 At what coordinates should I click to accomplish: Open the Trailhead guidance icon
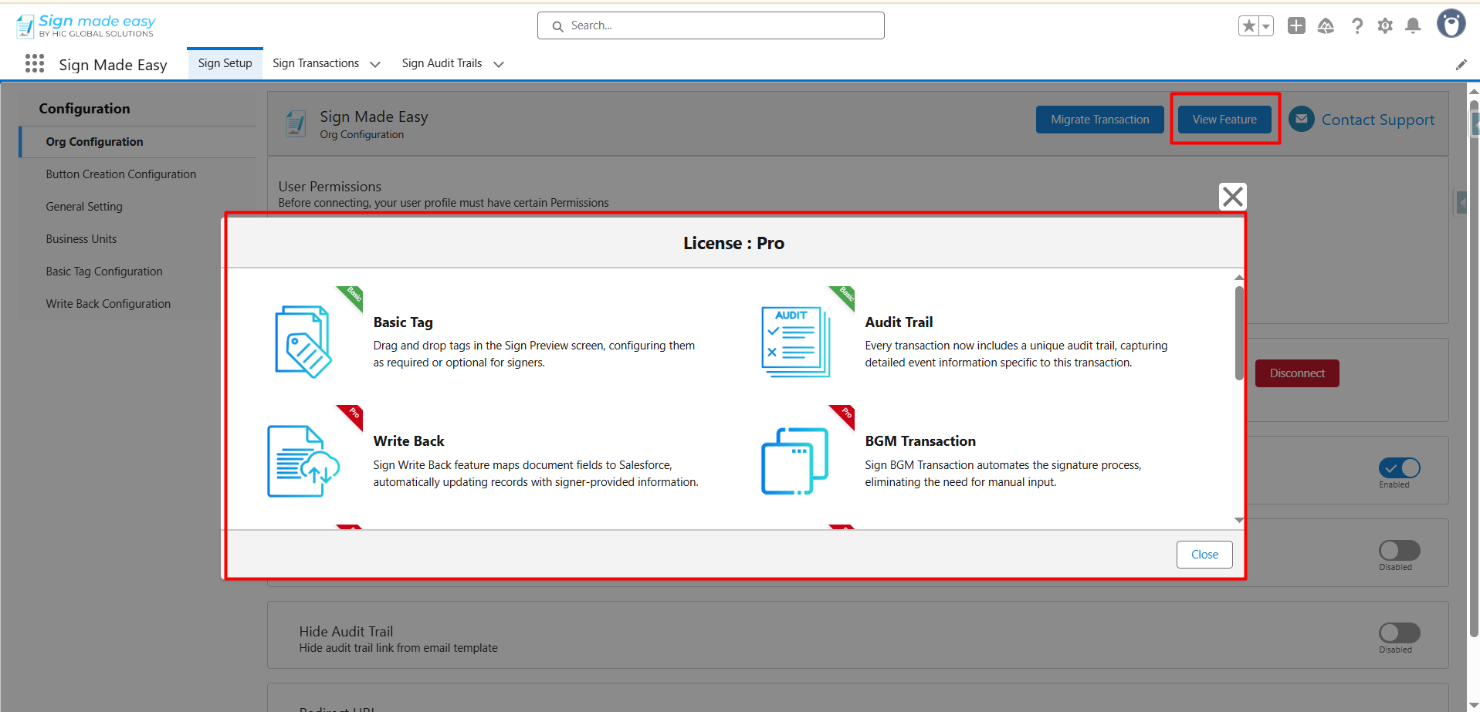(1326, 25)
